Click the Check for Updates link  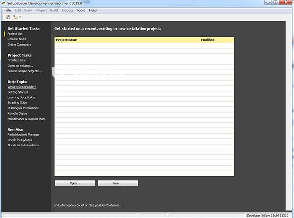tap(20, 140)
